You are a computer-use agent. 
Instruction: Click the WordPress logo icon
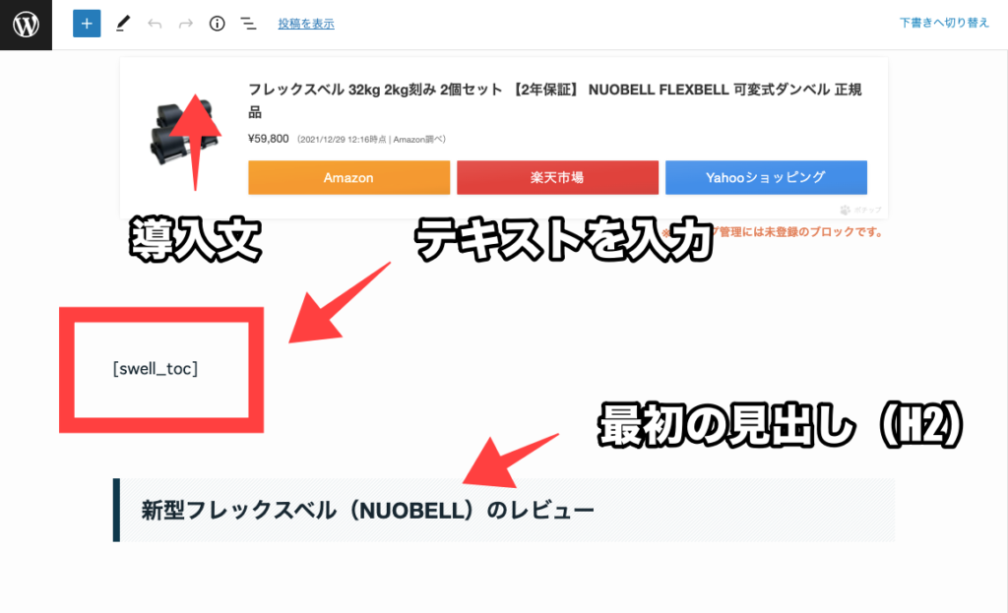pyautogui.click(x=26, y=25)
